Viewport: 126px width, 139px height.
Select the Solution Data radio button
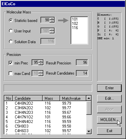click(11, 42)
